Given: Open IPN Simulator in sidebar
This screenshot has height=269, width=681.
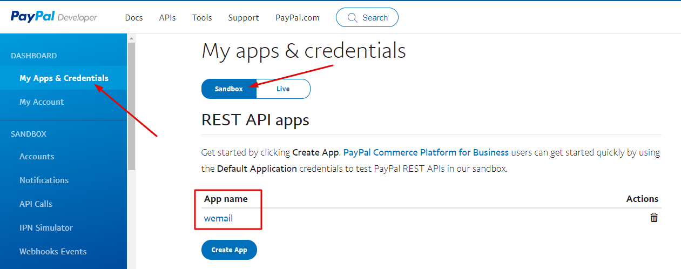Looking at the screenshot, I should (46, 228).
